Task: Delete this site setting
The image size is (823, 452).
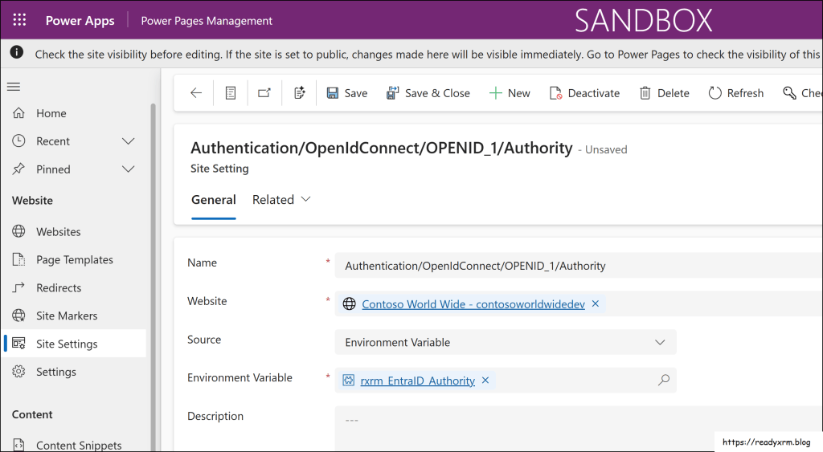Action: pos(664,93)
